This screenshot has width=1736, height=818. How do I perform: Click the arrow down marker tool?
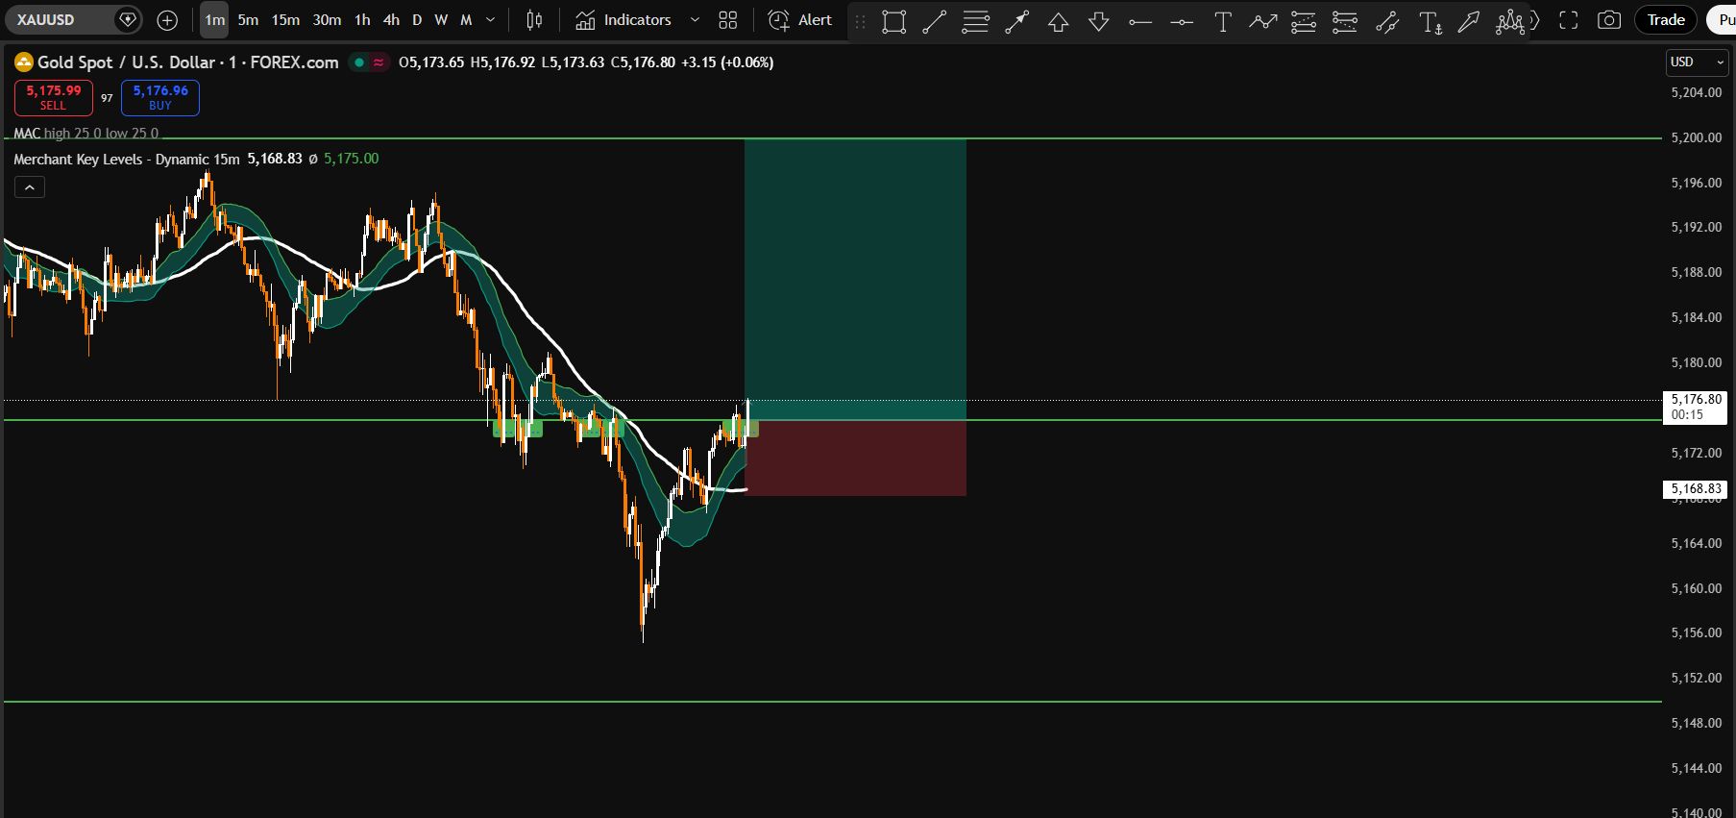1099,21
